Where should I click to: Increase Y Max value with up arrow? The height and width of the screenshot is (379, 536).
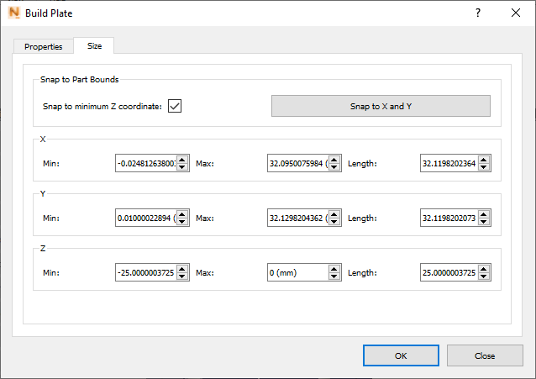(334, 214)
